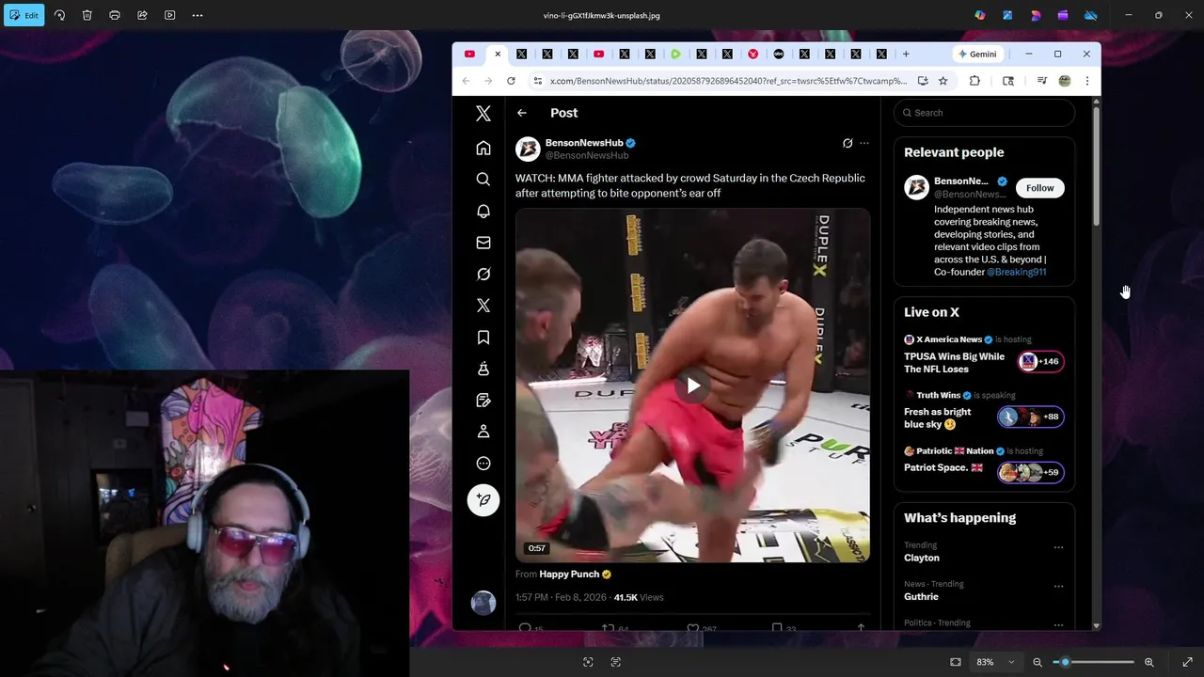Viewport: 1204px width, 677px height.
Task: Click the X search field
Action: pos(984,113)
